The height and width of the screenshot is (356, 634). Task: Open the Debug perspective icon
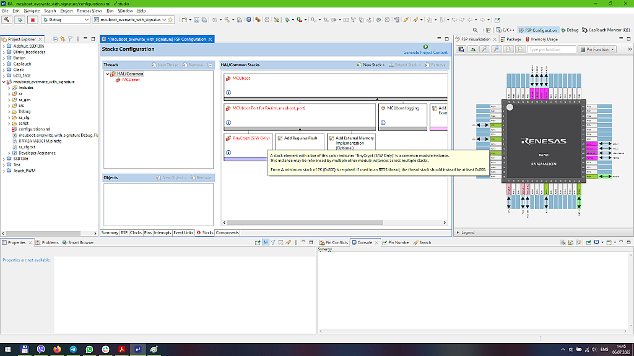pos(570,30)
